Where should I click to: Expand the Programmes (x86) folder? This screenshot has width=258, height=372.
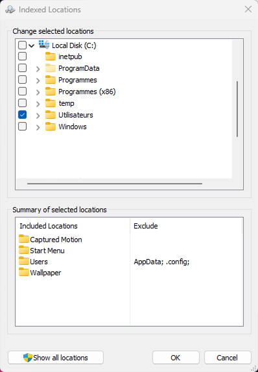(38, 92)
